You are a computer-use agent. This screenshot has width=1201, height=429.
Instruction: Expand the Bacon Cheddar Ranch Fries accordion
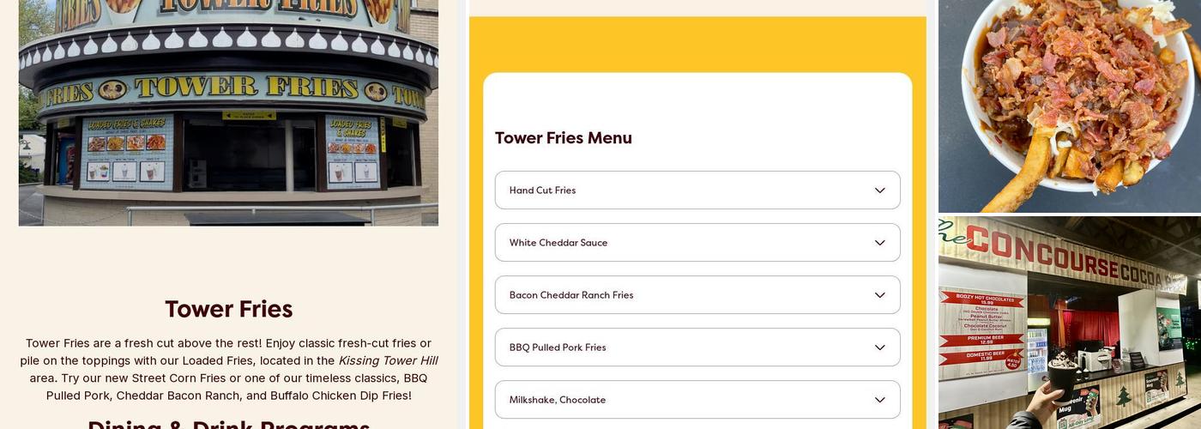point(697,294)
